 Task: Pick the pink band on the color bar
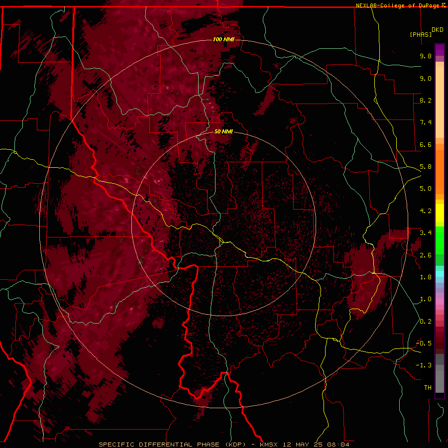(x=440, y=302)
